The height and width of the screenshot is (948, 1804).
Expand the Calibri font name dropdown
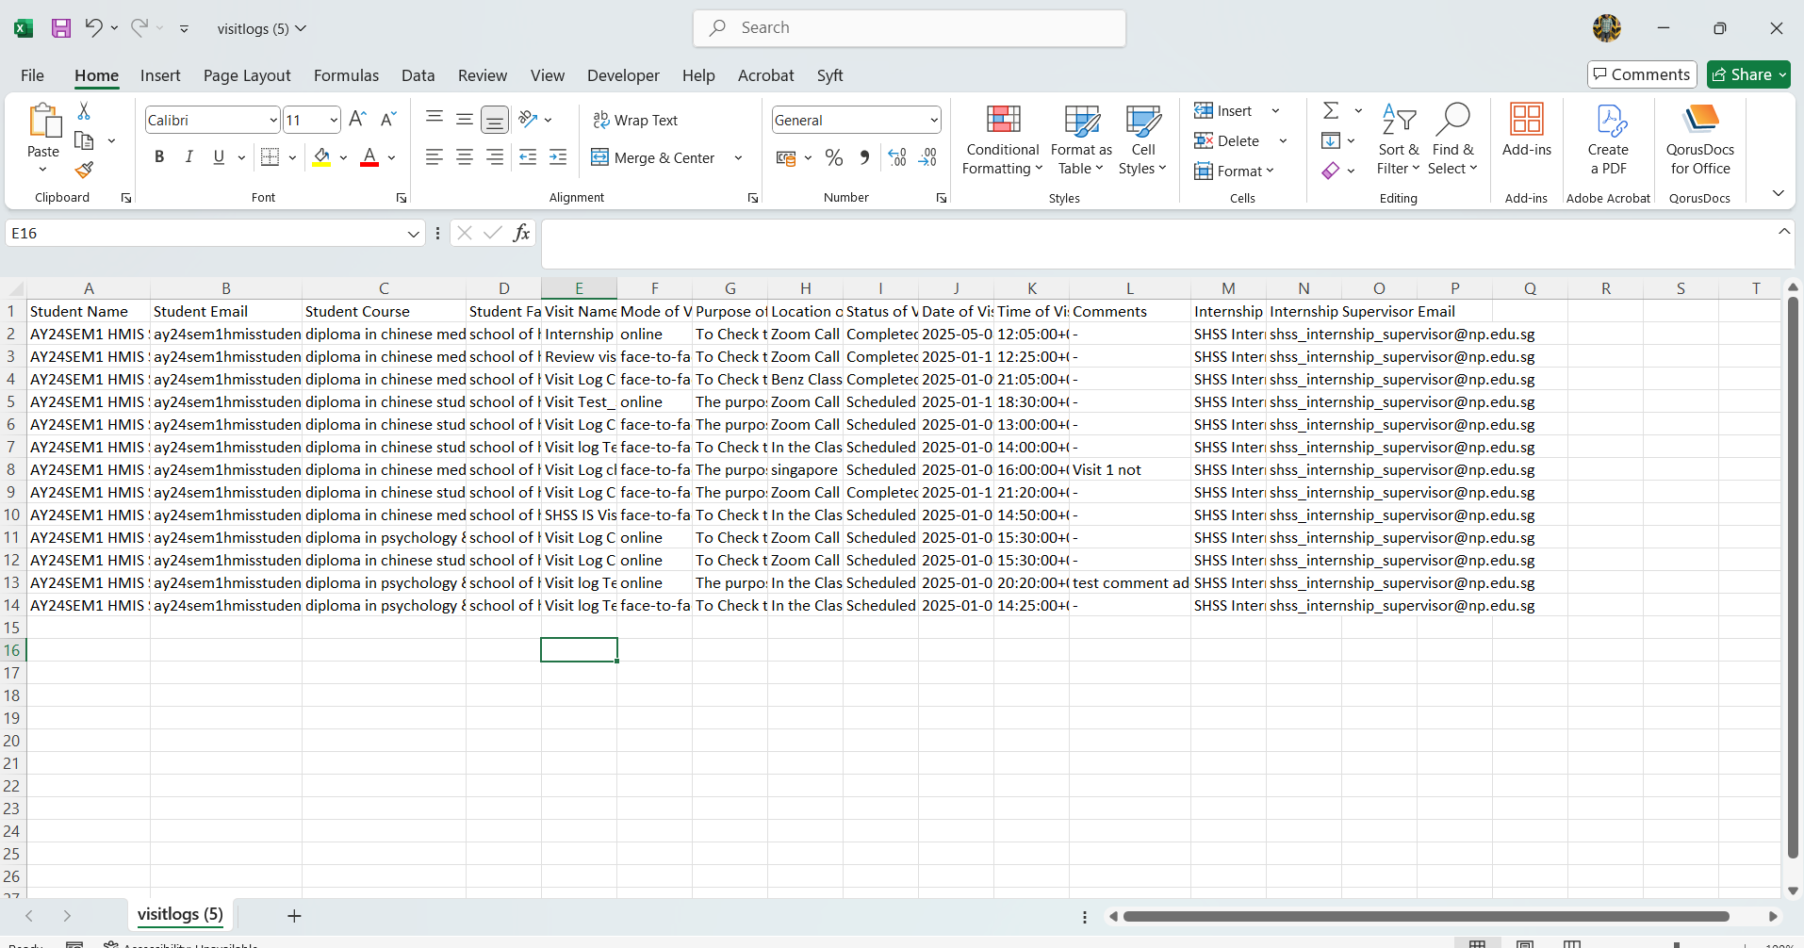click(x=273, y=120)
